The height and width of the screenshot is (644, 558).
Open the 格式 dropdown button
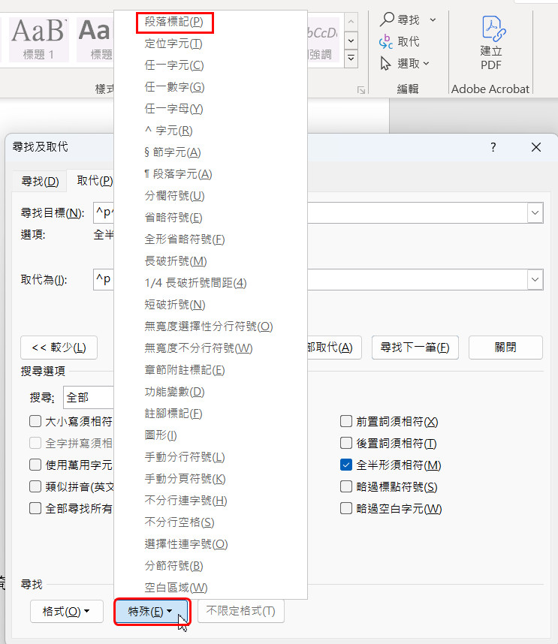coord(67,611)
